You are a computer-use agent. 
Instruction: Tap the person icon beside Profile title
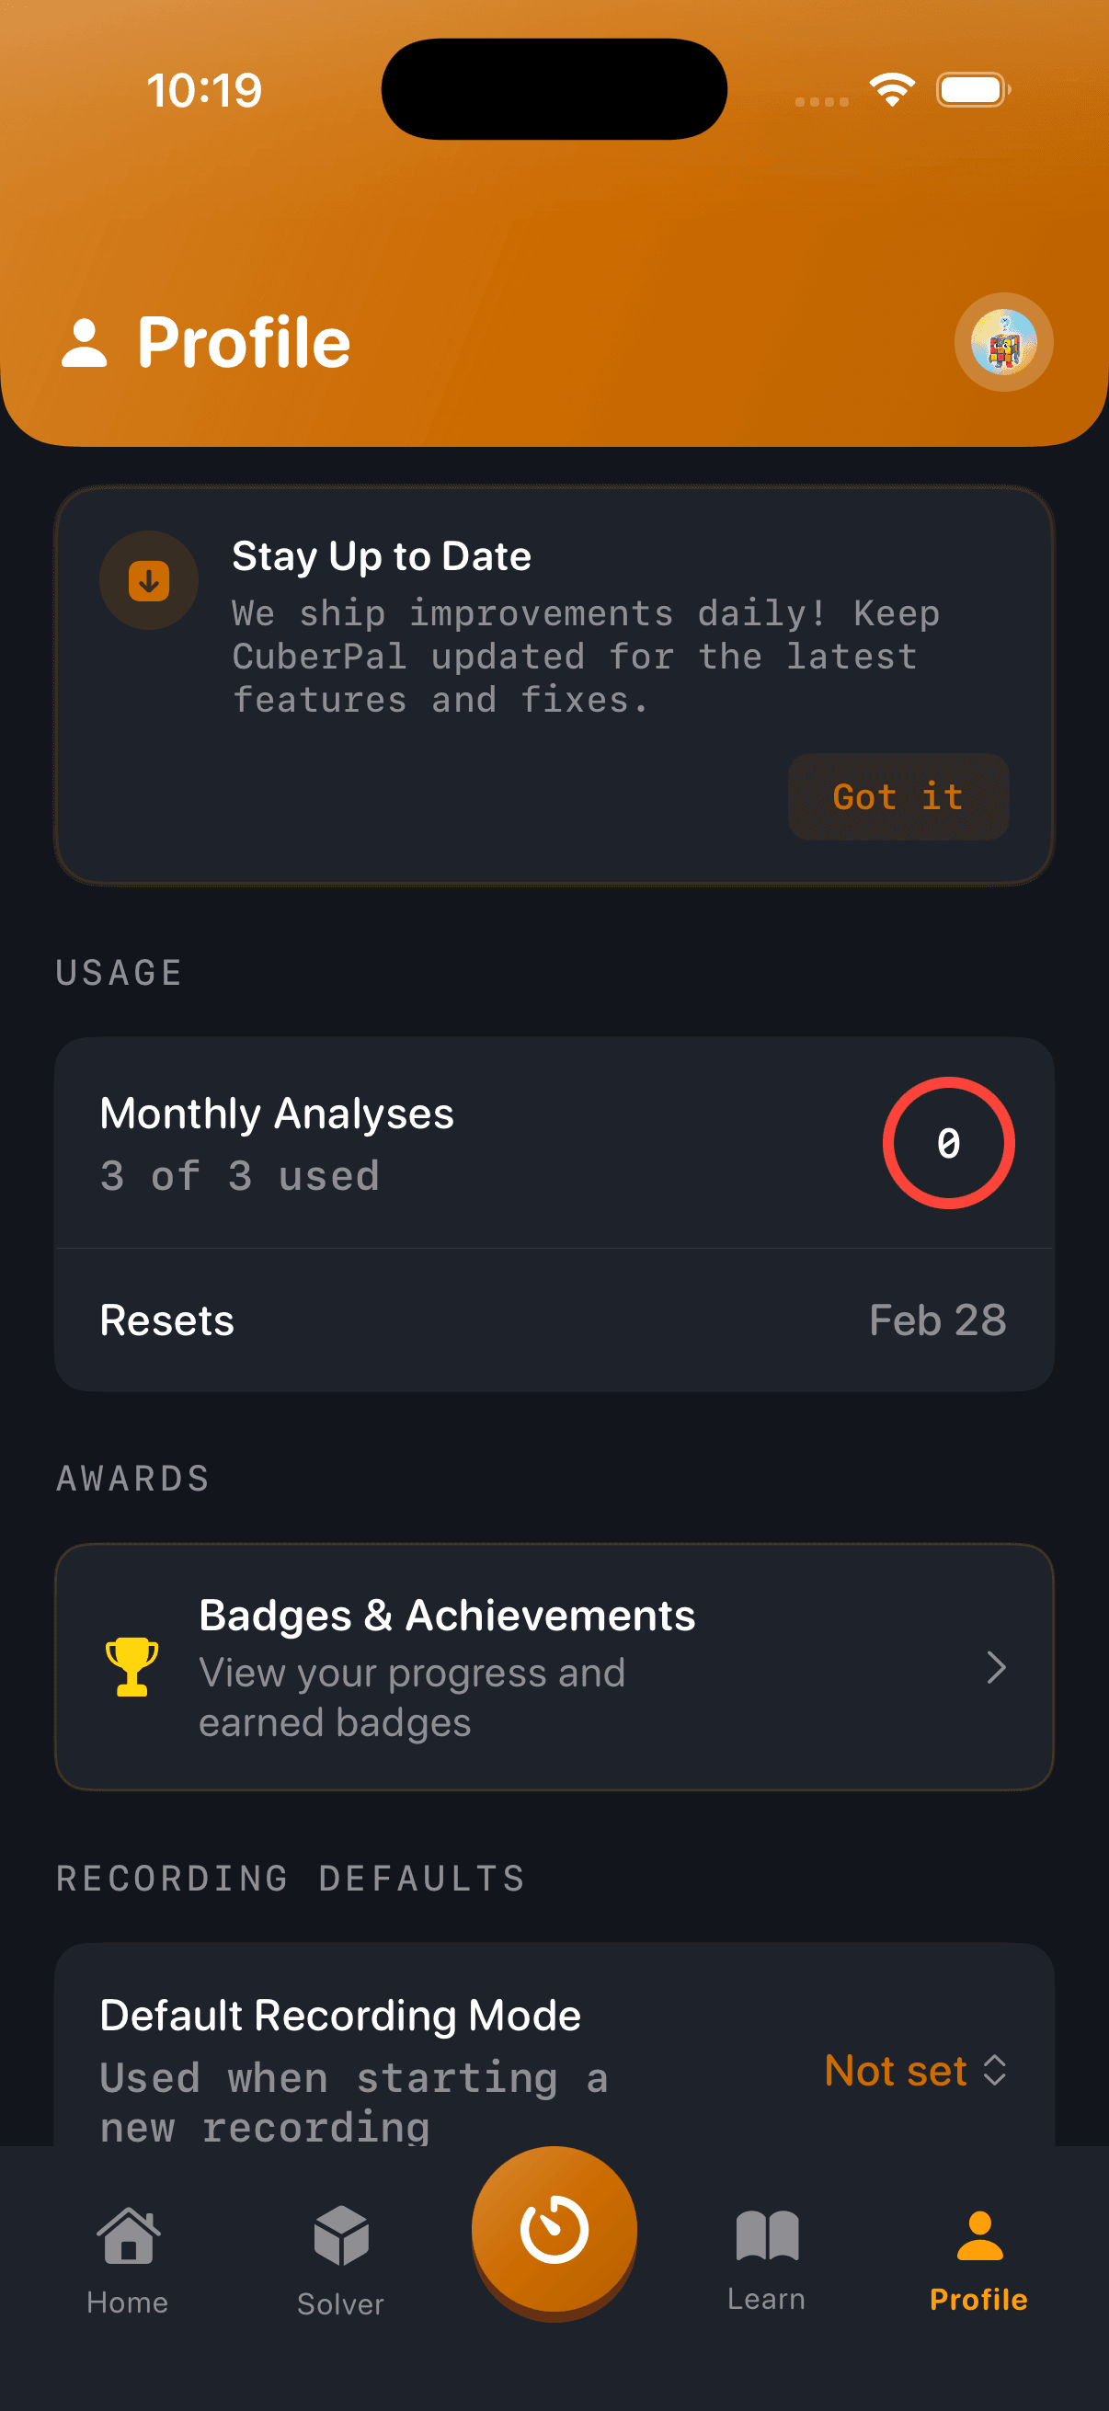pyautogui.click(x=85, y=343)
